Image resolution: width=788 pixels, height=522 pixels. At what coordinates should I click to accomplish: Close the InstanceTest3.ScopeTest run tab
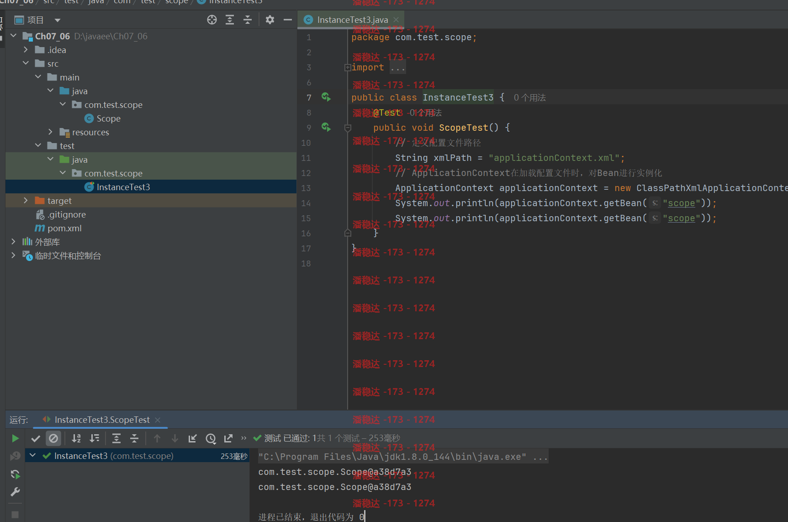(x=158, y=420)
